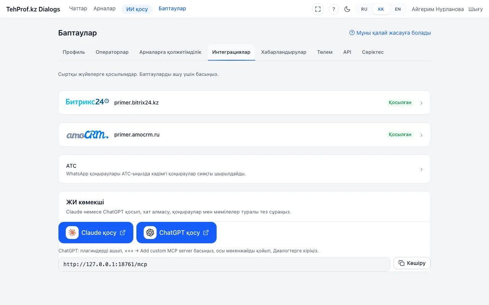Viewport: 489px width, 305px height.
Task: Expand the Битрикс24 integration chevron
Action: (x=421, y=103)
